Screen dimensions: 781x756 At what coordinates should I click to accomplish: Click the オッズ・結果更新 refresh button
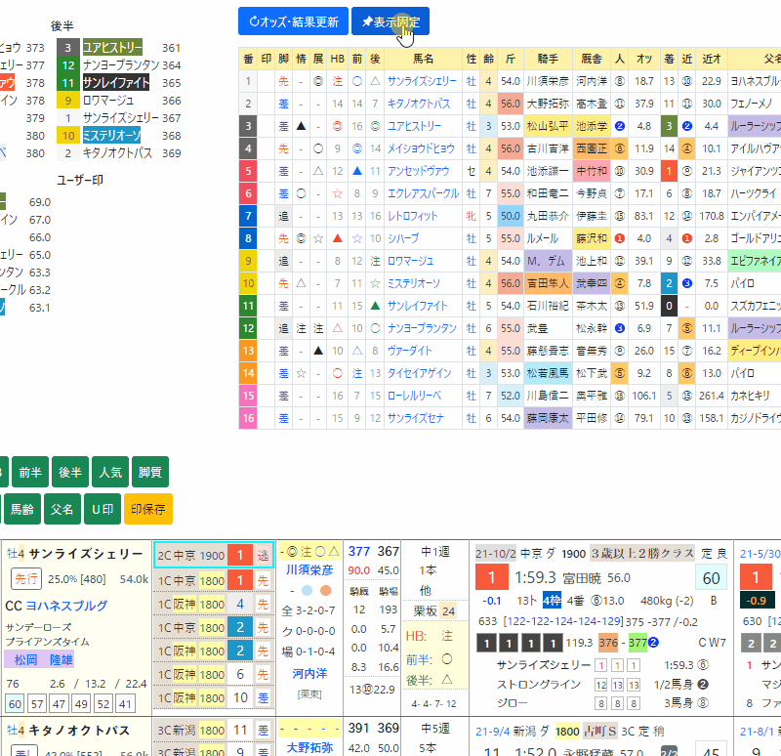[292, 21]
